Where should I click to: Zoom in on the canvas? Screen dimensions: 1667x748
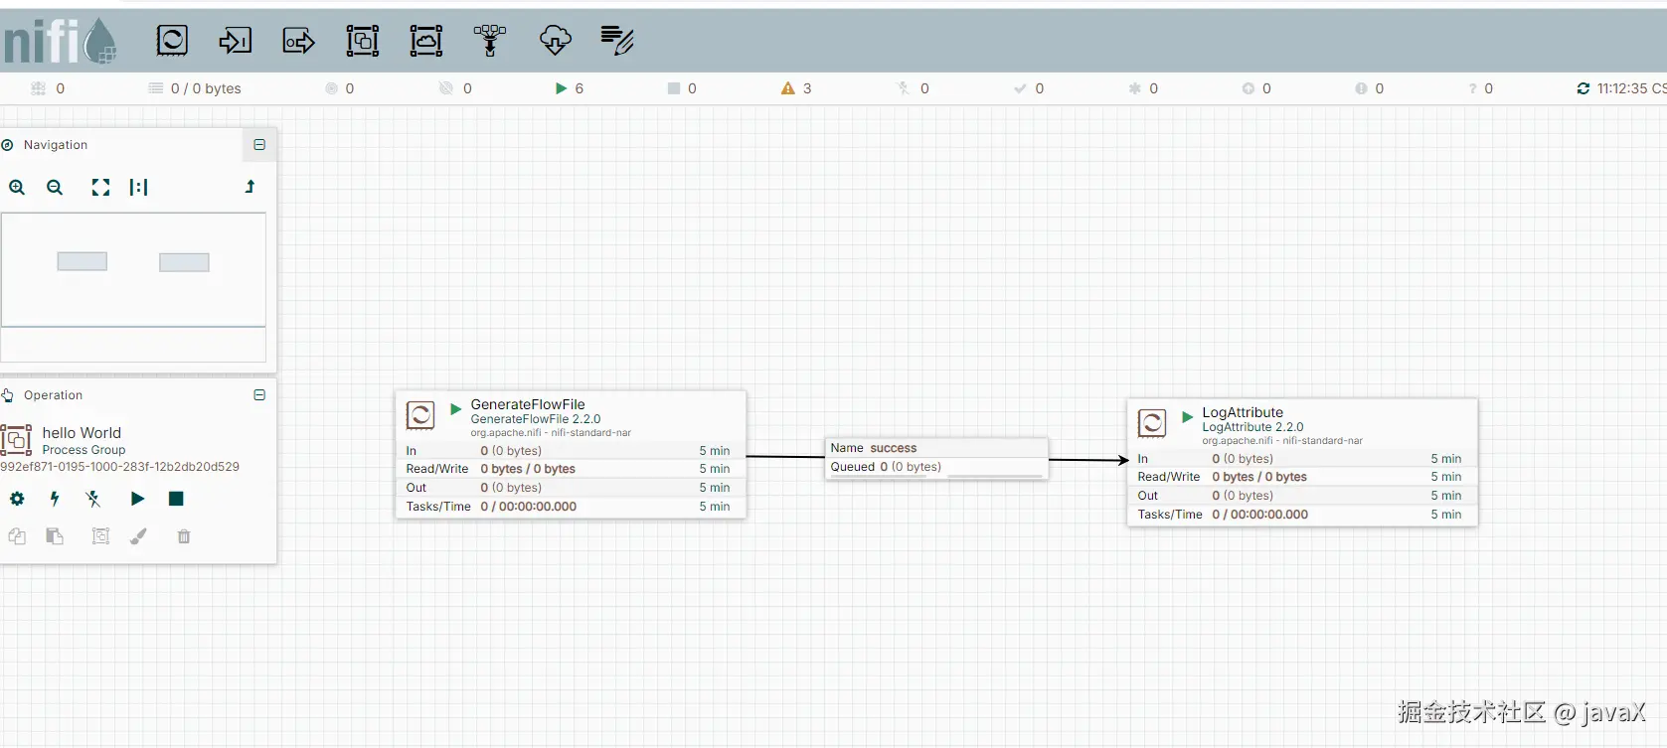point(17,188)
